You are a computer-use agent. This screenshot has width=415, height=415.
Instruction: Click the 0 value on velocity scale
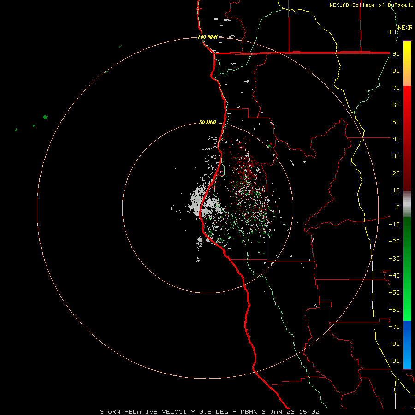click(398, 207)
